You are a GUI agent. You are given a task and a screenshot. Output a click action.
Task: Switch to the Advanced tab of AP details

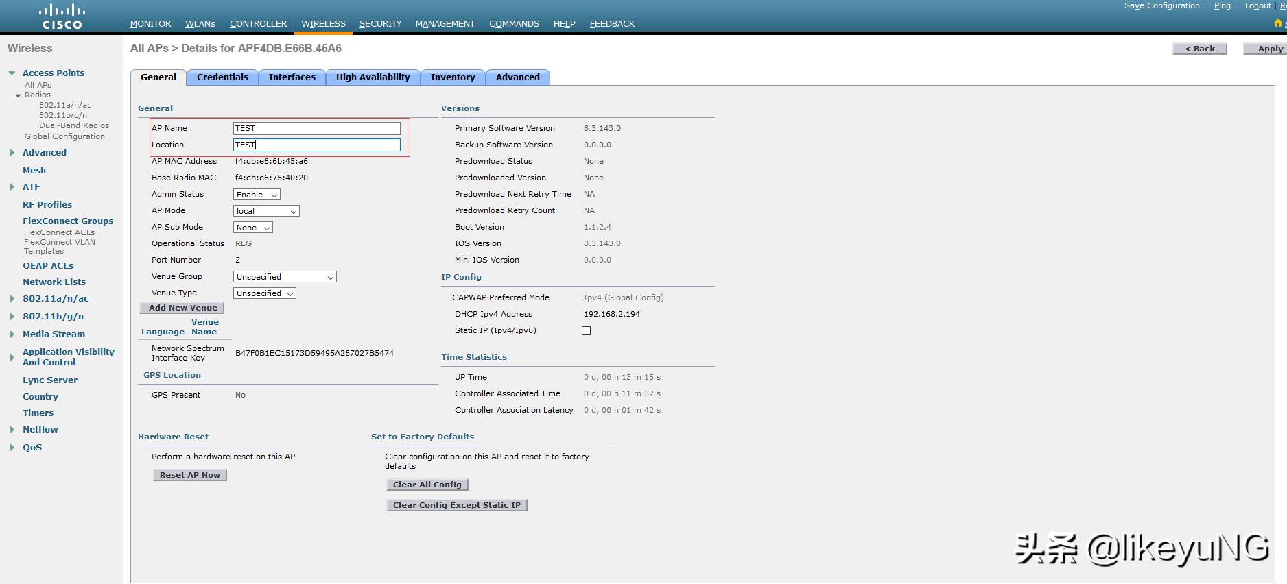tap(518, 77)
